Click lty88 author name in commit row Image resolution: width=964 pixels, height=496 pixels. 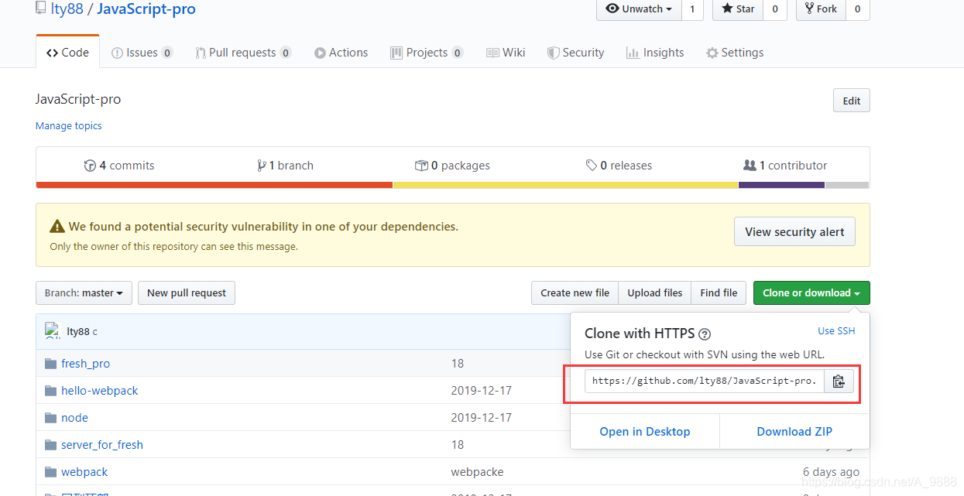[x=78, y=331]
